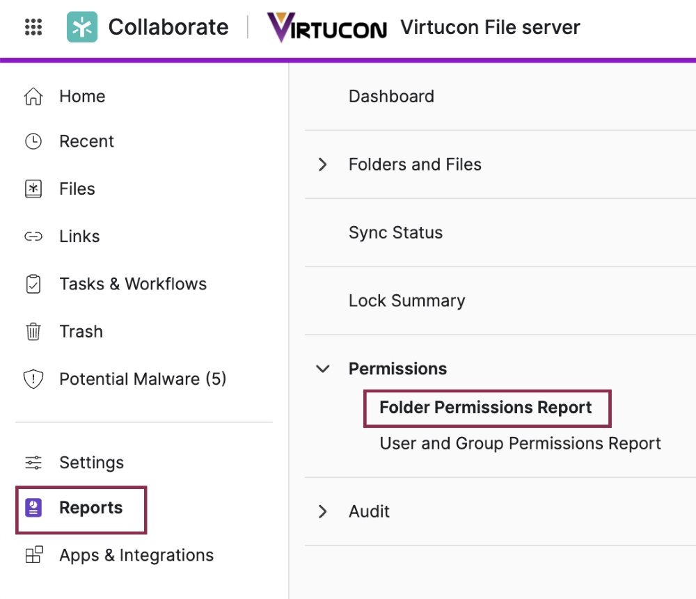This screenshot has width=696, height=599.
Task: Open the apps grid launcher icon
Action: point(33,28)
